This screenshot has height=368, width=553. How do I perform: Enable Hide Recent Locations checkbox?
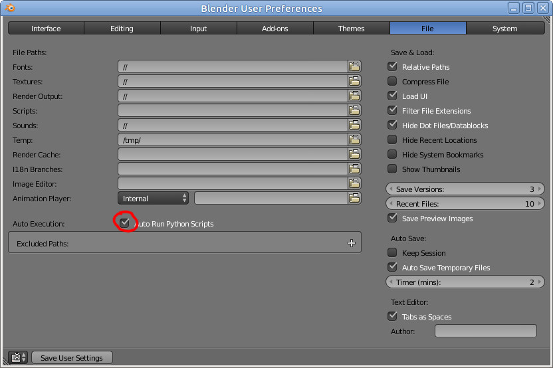pyautogui.click(x=392, y=139)
